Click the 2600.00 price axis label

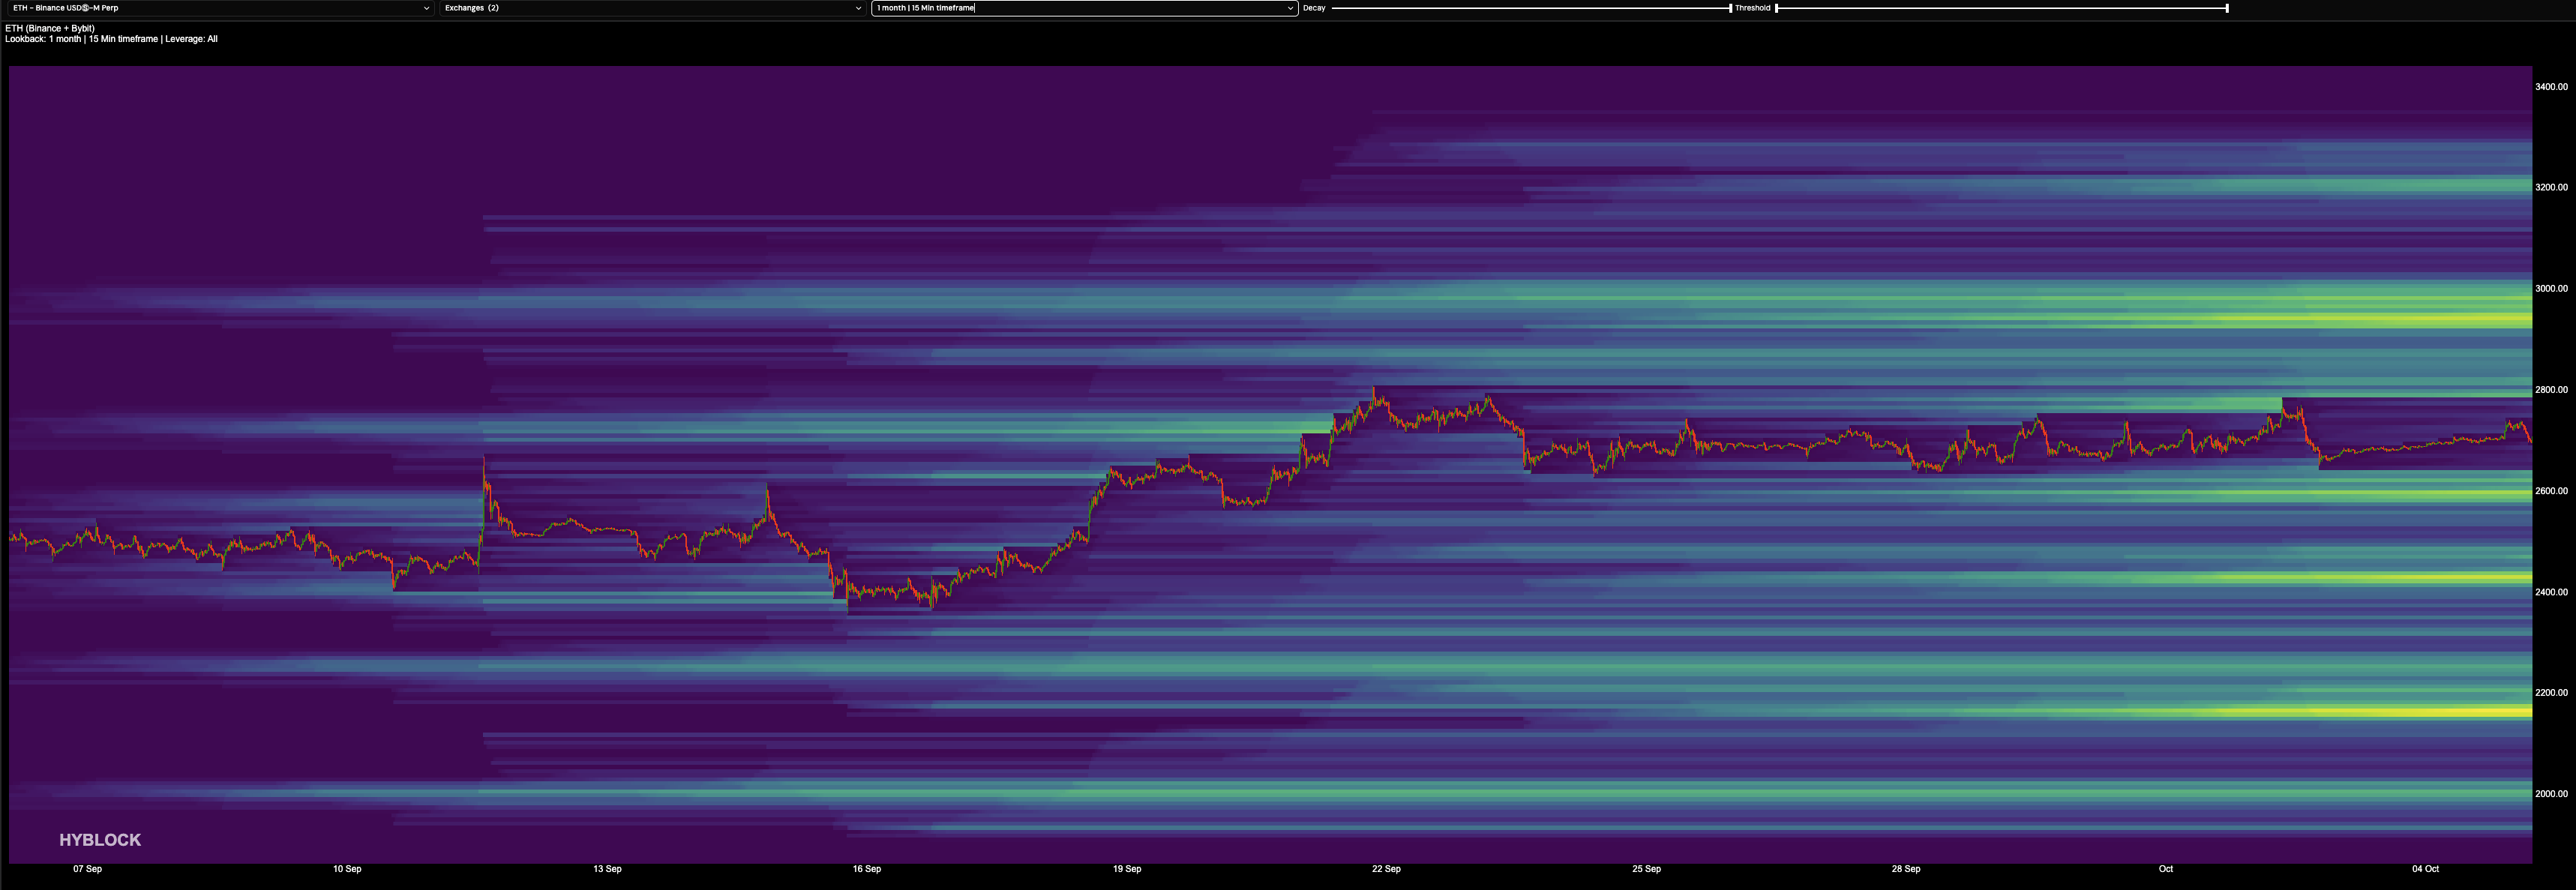click(x=2551, y=491)
